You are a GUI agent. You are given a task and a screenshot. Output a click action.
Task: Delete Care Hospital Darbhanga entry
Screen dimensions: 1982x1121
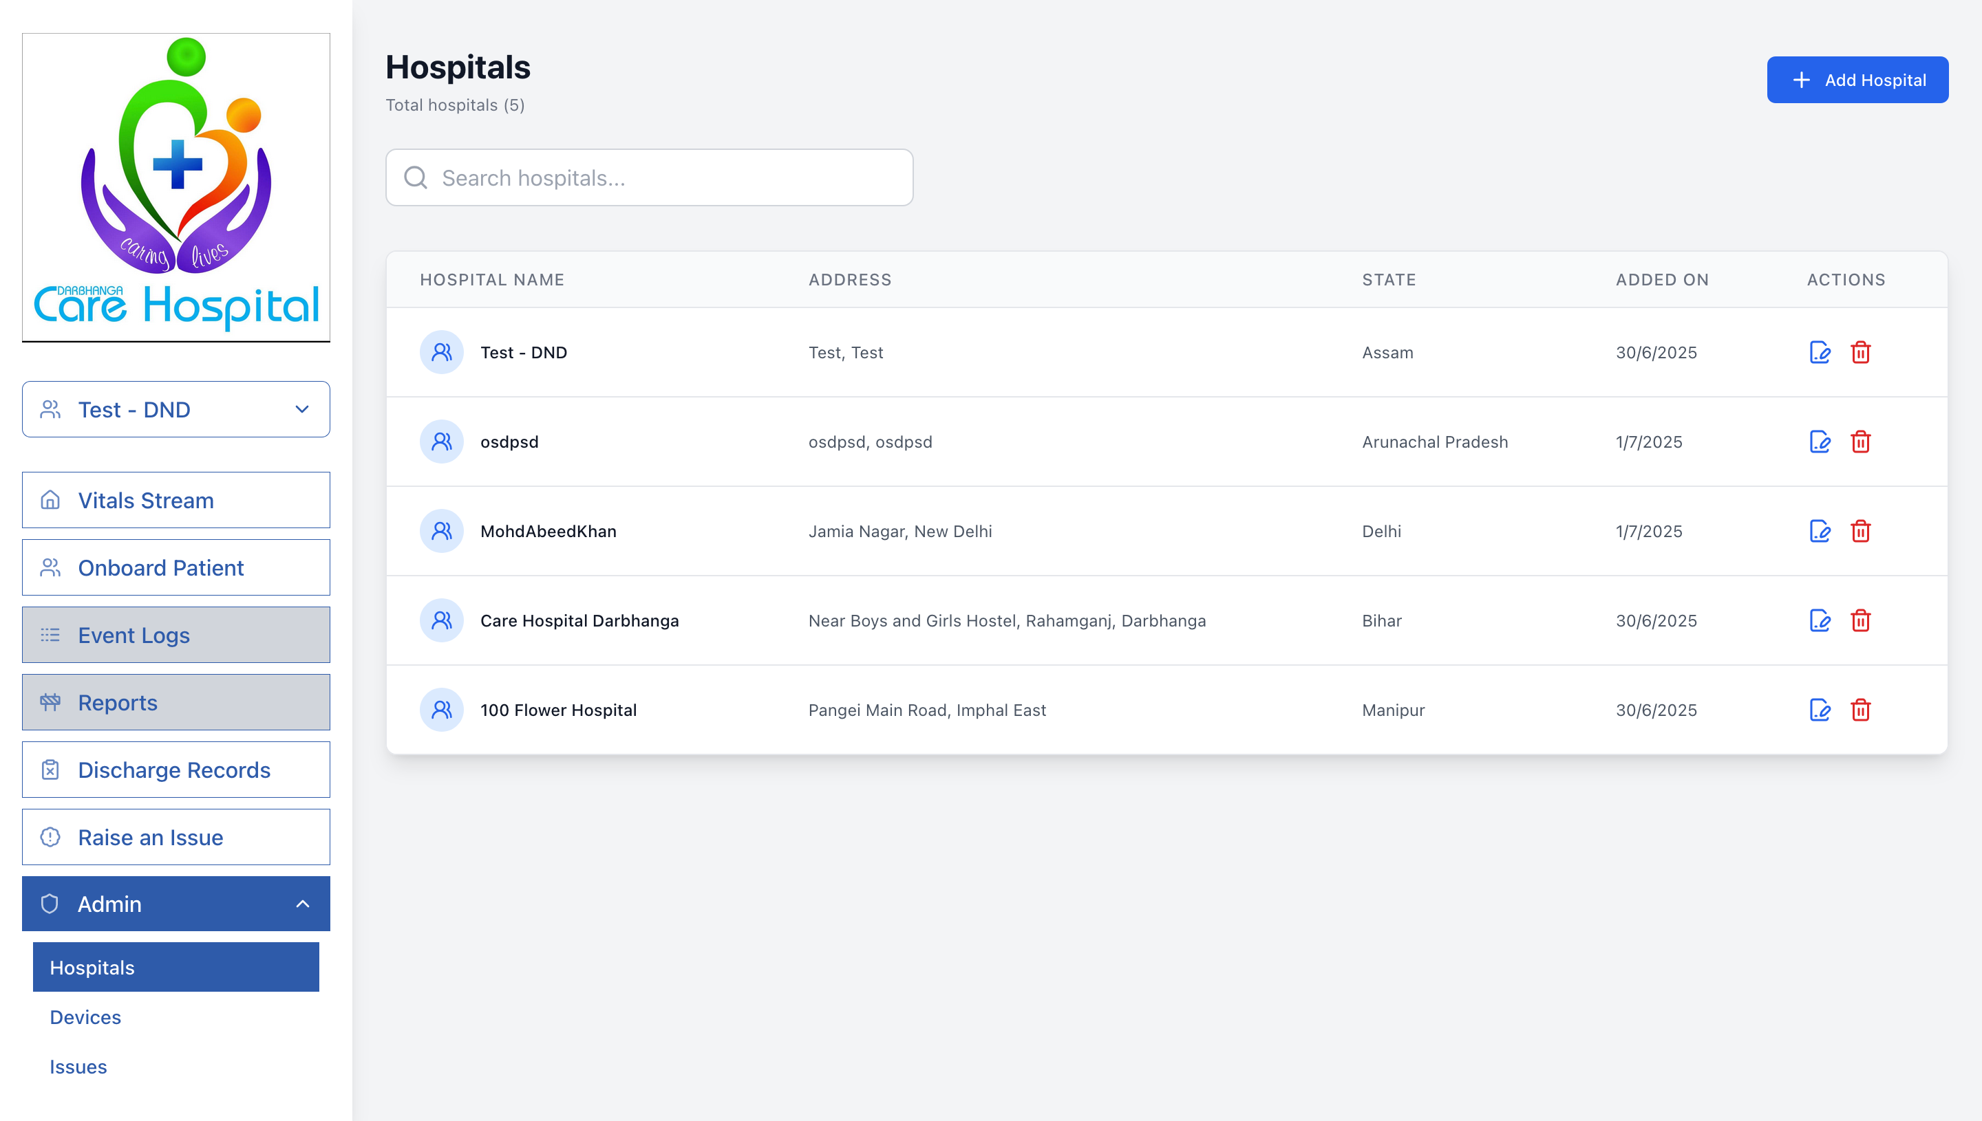tap(1860, 620)
